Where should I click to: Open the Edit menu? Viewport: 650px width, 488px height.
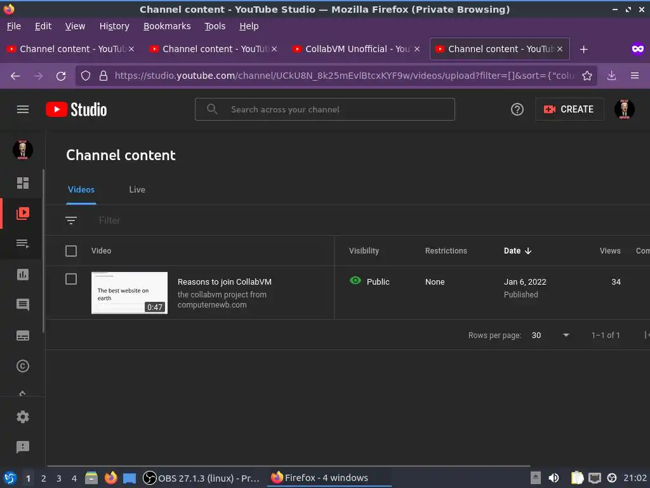point(43,26)
